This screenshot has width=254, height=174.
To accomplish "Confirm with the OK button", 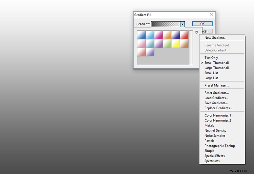I will click(x=202, y=24).
